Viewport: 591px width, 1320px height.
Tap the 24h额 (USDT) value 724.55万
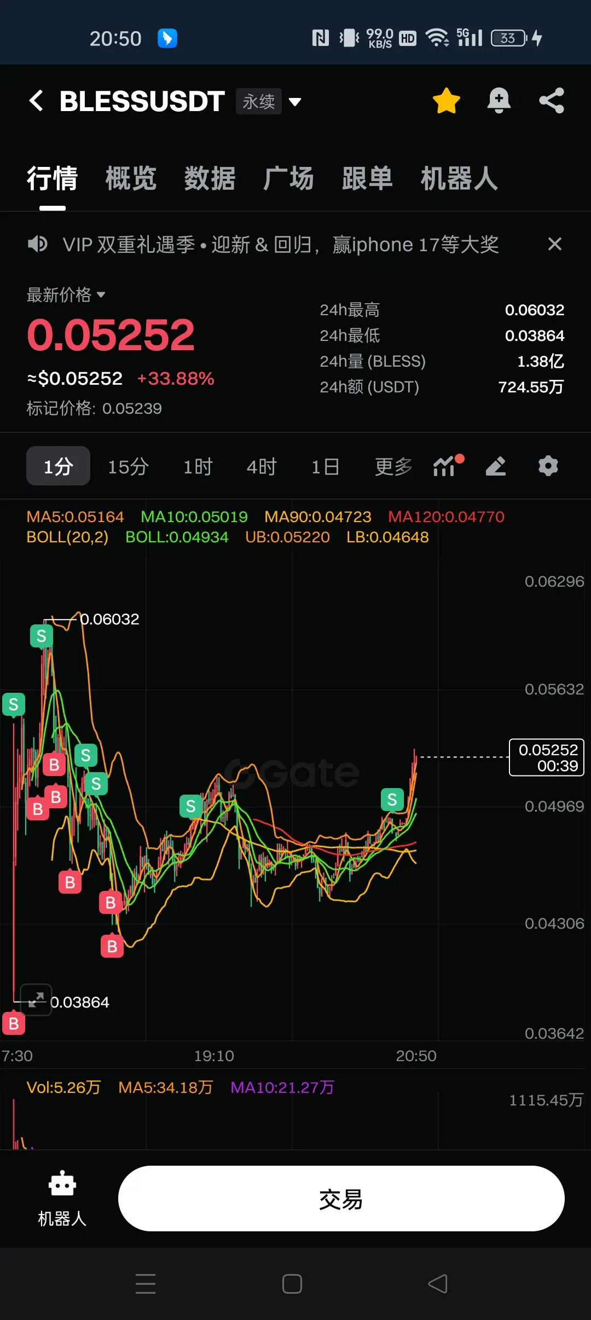[531, 387]
